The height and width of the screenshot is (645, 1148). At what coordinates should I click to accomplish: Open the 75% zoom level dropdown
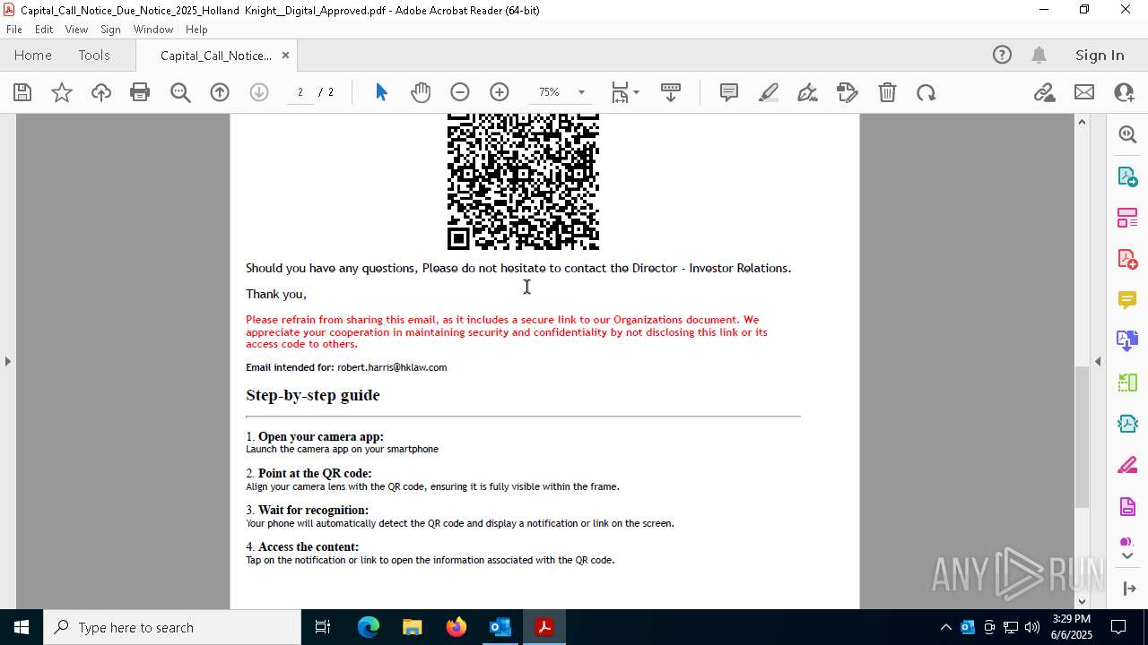[581, 92]
